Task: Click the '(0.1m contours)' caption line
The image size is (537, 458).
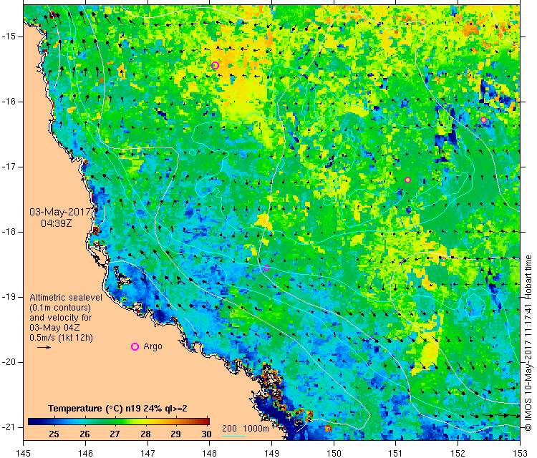Action: (60, 308)
